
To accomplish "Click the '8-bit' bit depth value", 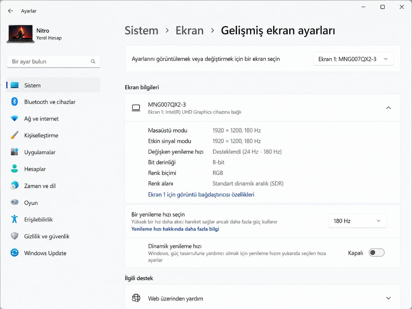I will (218, 163).
